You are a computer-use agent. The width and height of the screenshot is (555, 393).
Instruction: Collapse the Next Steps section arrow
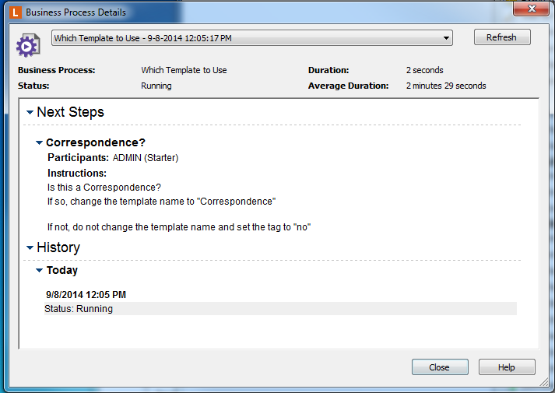pos(30,113)
